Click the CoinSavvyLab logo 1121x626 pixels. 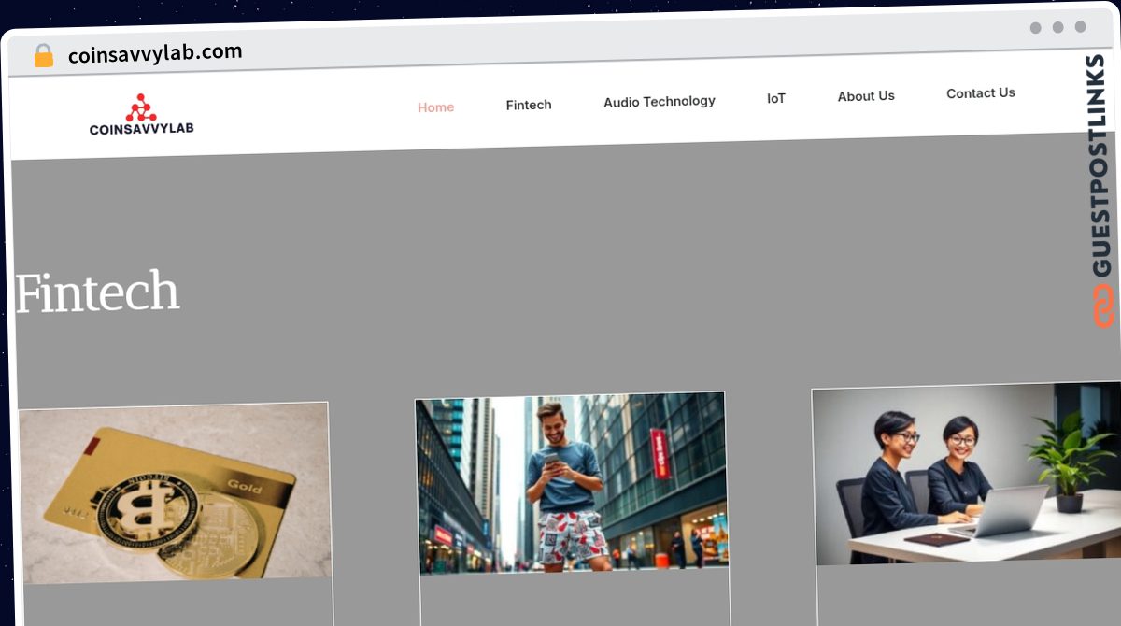coord(142,115)
